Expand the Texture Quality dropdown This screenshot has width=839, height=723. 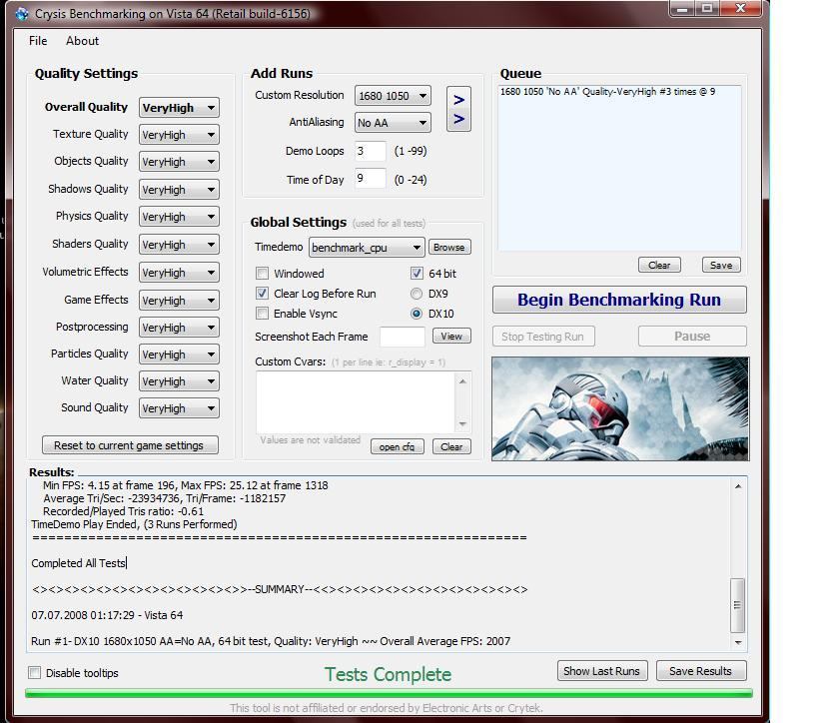coord(179,135)
